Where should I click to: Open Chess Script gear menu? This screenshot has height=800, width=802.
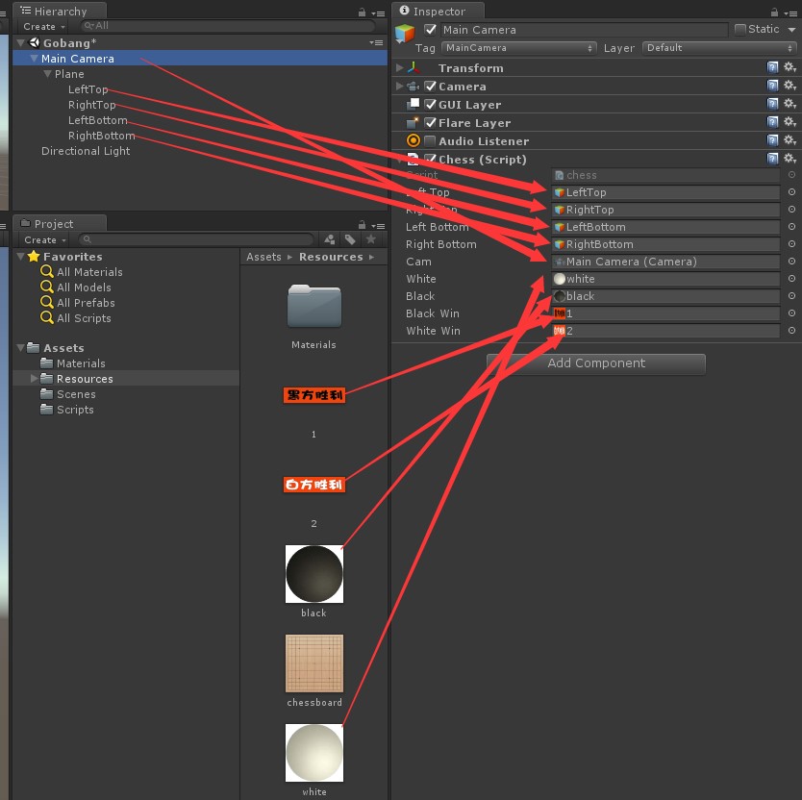click(x=789, y=159)
